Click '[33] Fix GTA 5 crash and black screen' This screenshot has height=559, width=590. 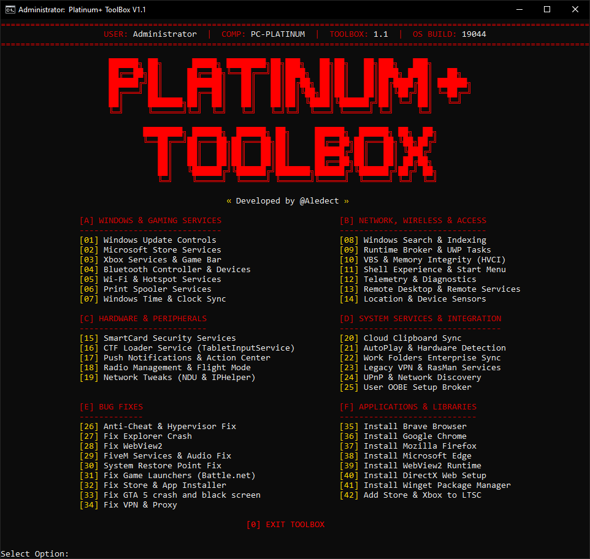pos(170,495)
